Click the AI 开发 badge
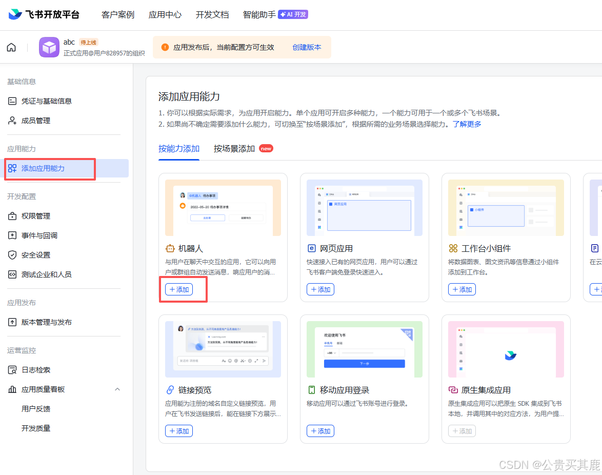The image size is (602, 475). pyautogui.click(x=293, y=14)
